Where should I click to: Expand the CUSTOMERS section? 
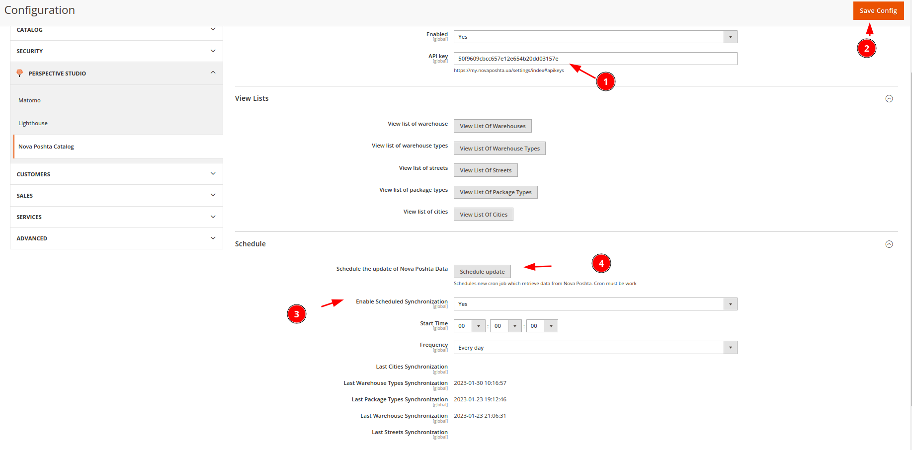[116, 174]
